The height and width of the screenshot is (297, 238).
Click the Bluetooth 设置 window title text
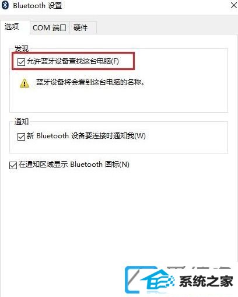[x=37, y=6]
